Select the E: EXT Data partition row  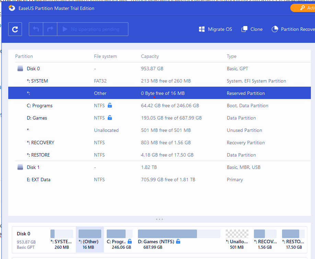click(x=160, y=180)
